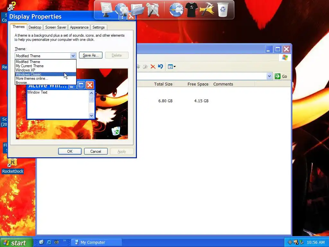Select More themes online... option
Viewport: 329px width, 247px height.
pyautogui.click(x=46, y=78)
